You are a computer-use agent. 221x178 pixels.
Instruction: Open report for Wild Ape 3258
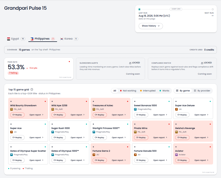pyautogui.click(x=78, y=115)
